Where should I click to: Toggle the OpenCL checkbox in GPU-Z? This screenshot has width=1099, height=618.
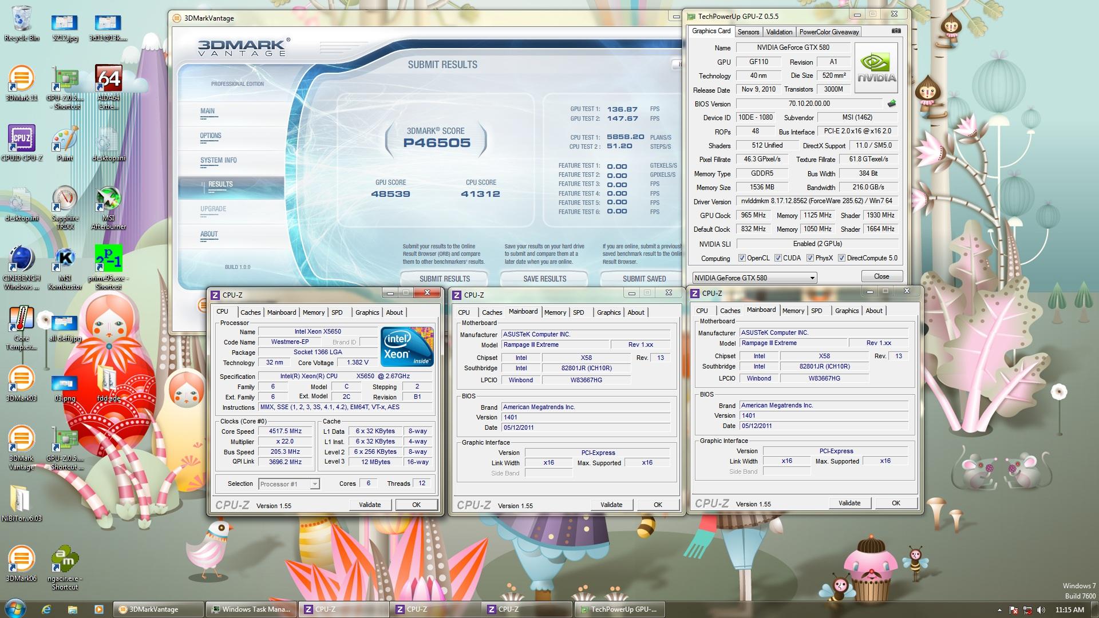click(742, 258)
